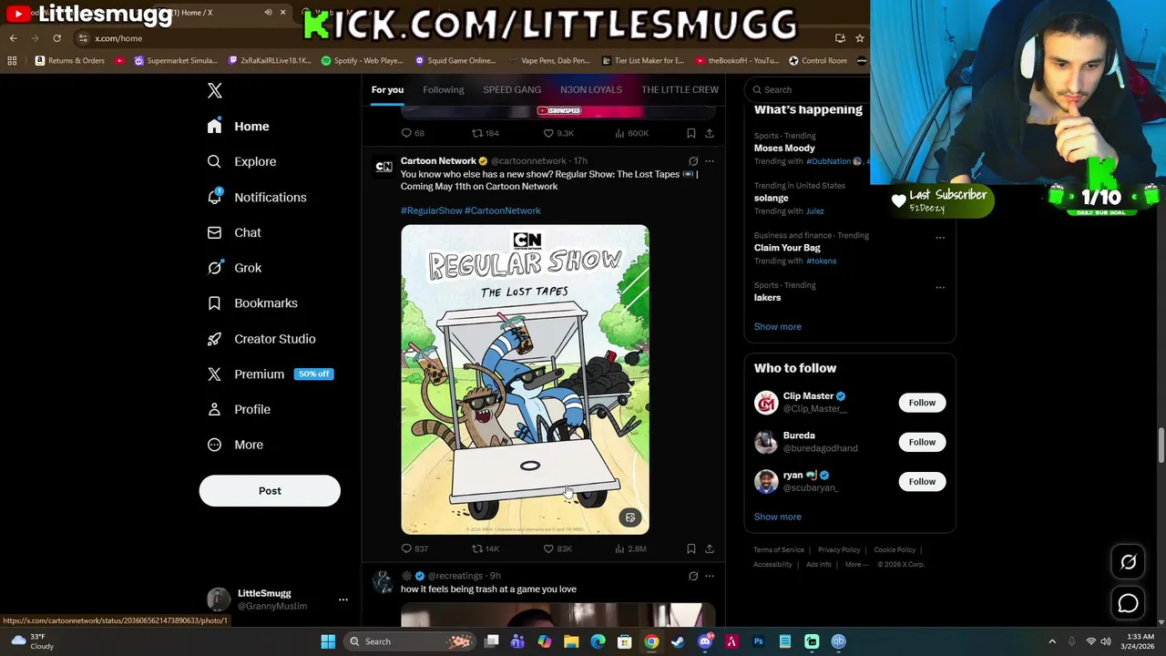Reload the browser page
This screenshot has height=656, width=1166.
[x=56, y=38]
